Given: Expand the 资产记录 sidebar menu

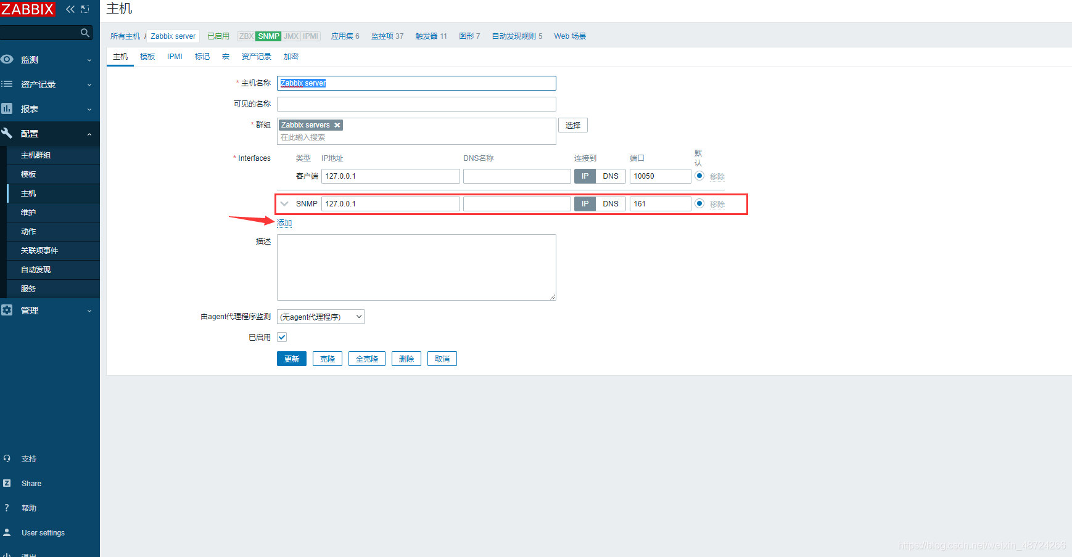Looking at the screenshot, I should (x=50, y=84).
